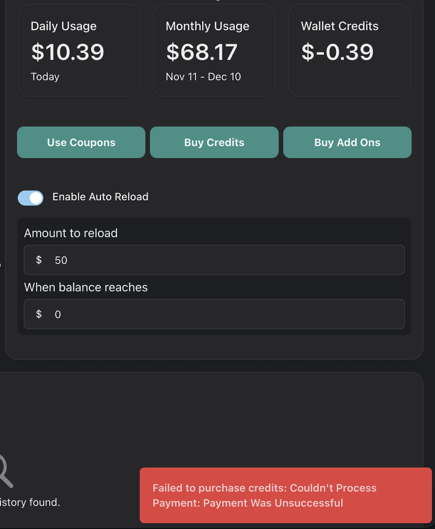
Task: Click the $-0.39 wallet balance value
Action: coord(338,52)
